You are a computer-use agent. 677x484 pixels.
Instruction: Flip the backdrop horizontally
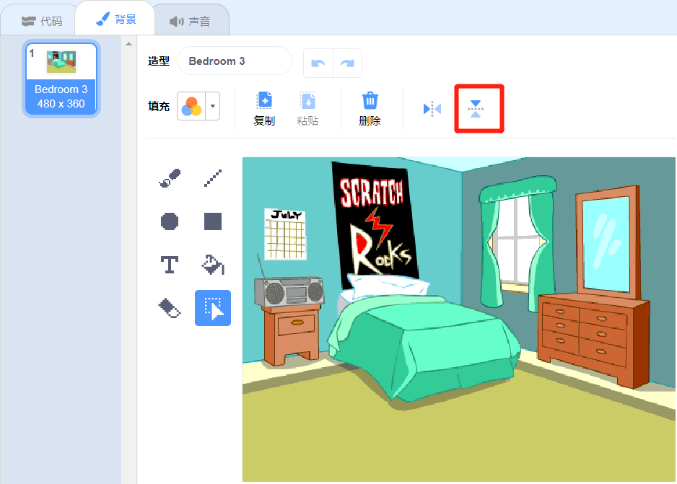(432, 109)
